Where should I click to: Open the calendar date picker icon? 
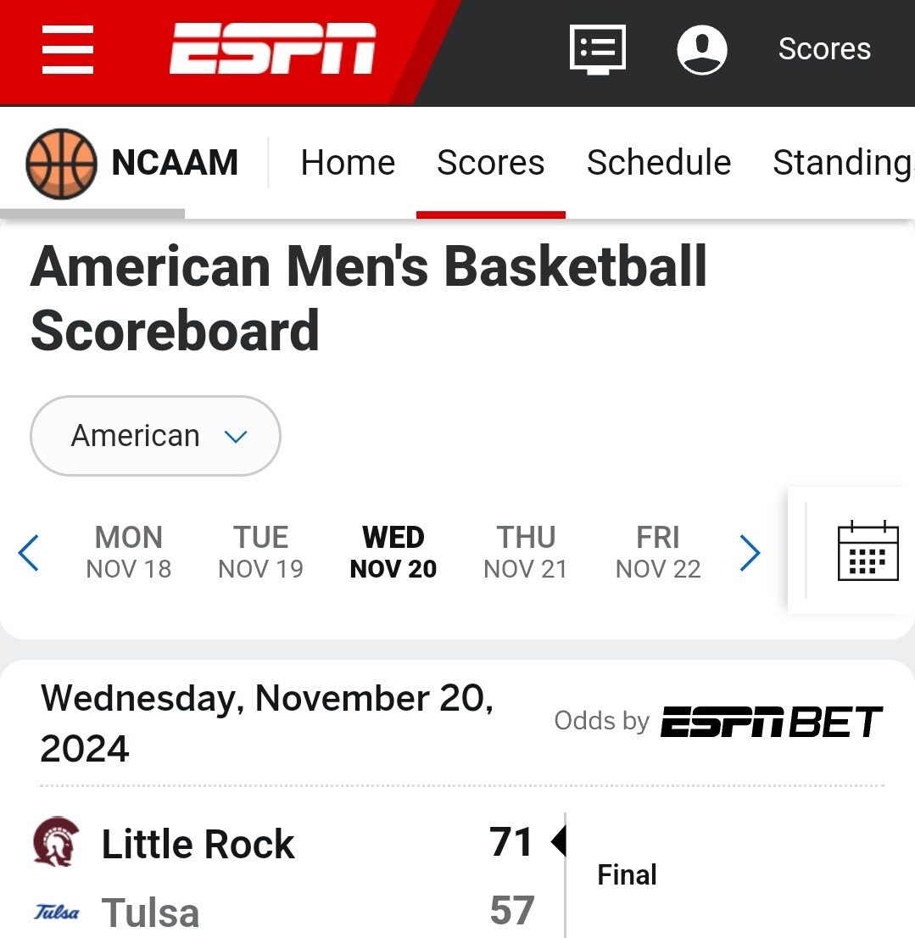(x=868, y=551)
